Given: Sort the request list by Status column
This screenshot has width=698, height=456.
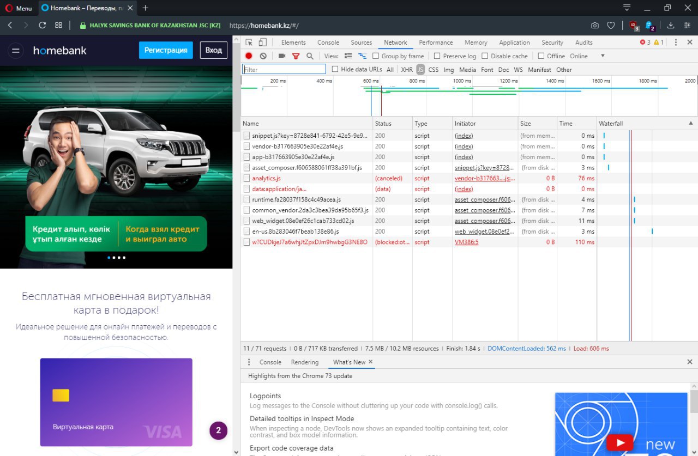Looking at the screenshot, I should tap(392, 124).
